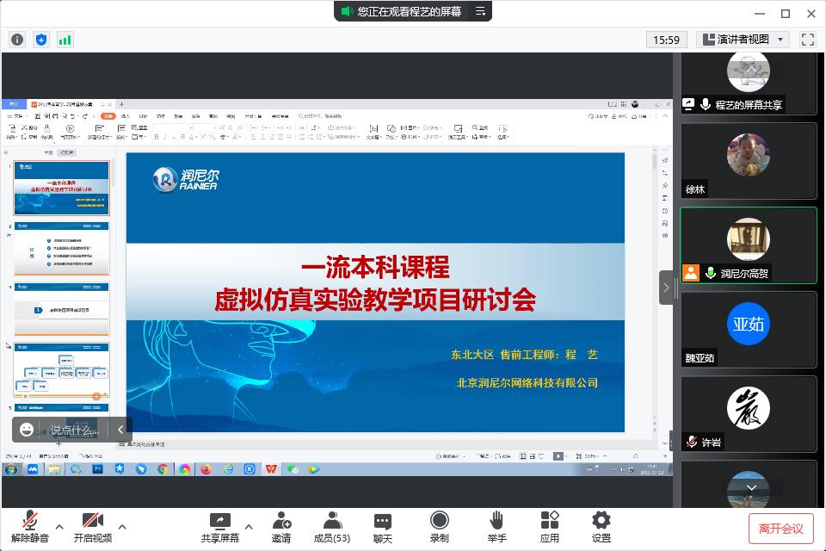The height and width of the screenshot is (551, 826).
Task: Select the org-chart slide thumbnail
Action: [x=62, y=370]
